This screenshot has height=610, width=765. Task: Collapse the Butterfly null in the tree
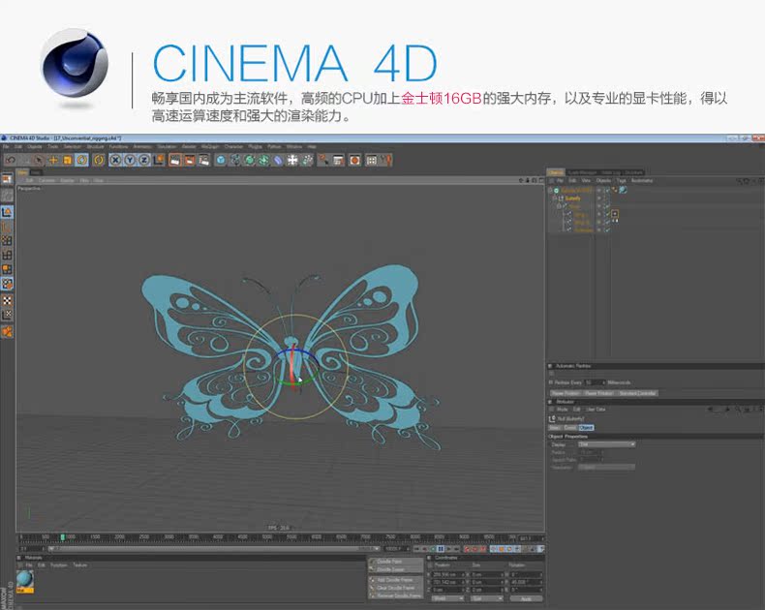(x=555, y=198)
